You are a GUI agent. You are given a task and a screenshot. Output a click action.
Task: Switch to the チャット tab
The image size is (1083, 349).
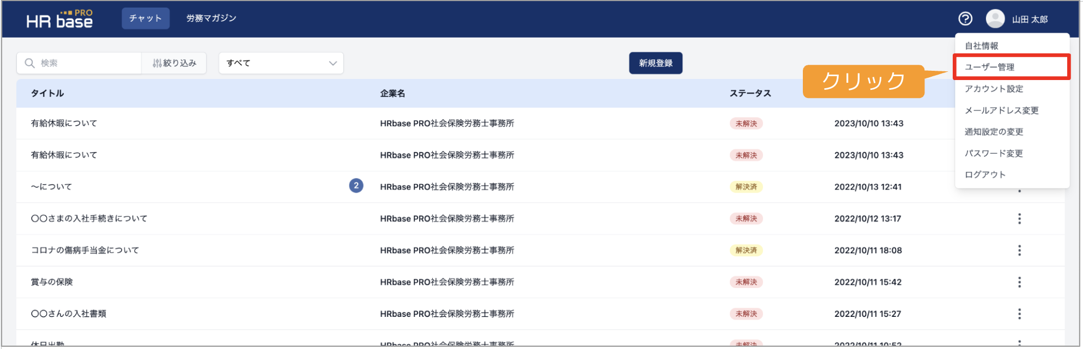(x=146, y=19)
